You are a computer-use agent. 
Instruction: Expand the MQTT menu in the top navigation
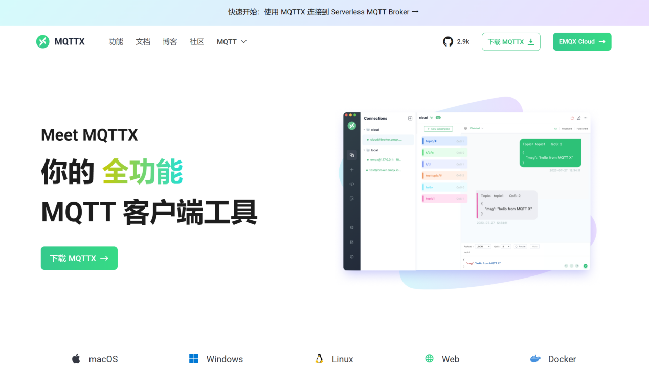231,41
